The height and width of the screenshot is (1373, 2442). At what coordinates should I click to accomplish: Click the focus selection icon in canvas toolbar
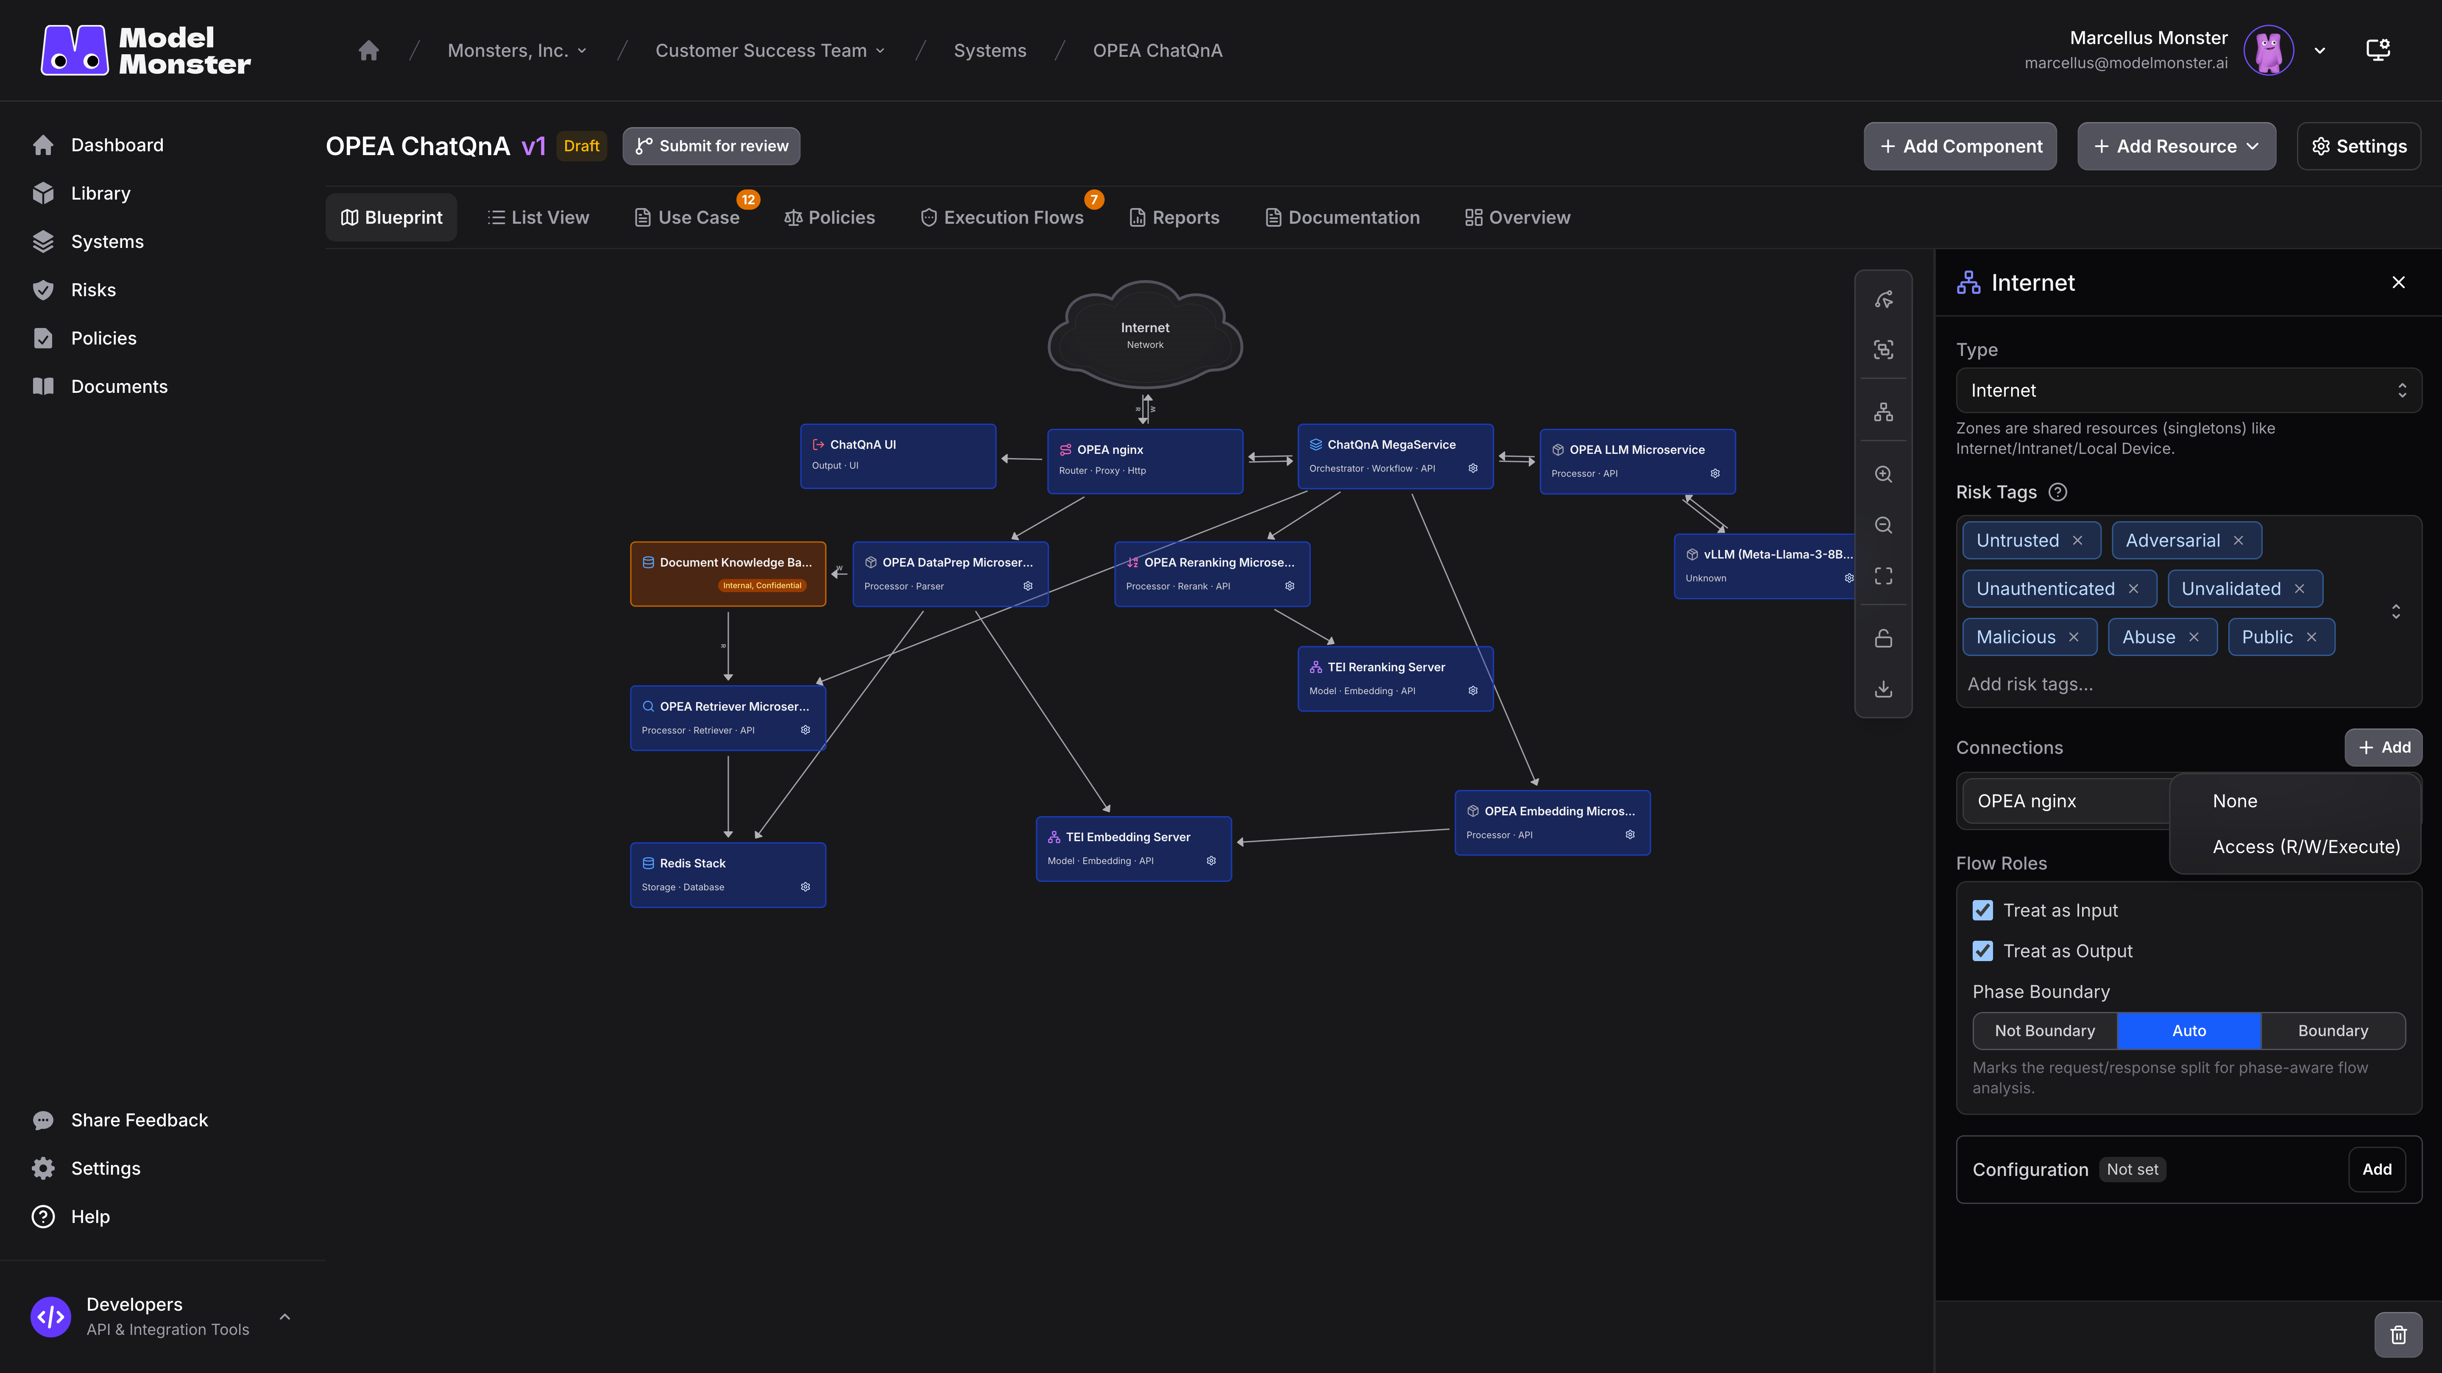(x=1884, y=350)
